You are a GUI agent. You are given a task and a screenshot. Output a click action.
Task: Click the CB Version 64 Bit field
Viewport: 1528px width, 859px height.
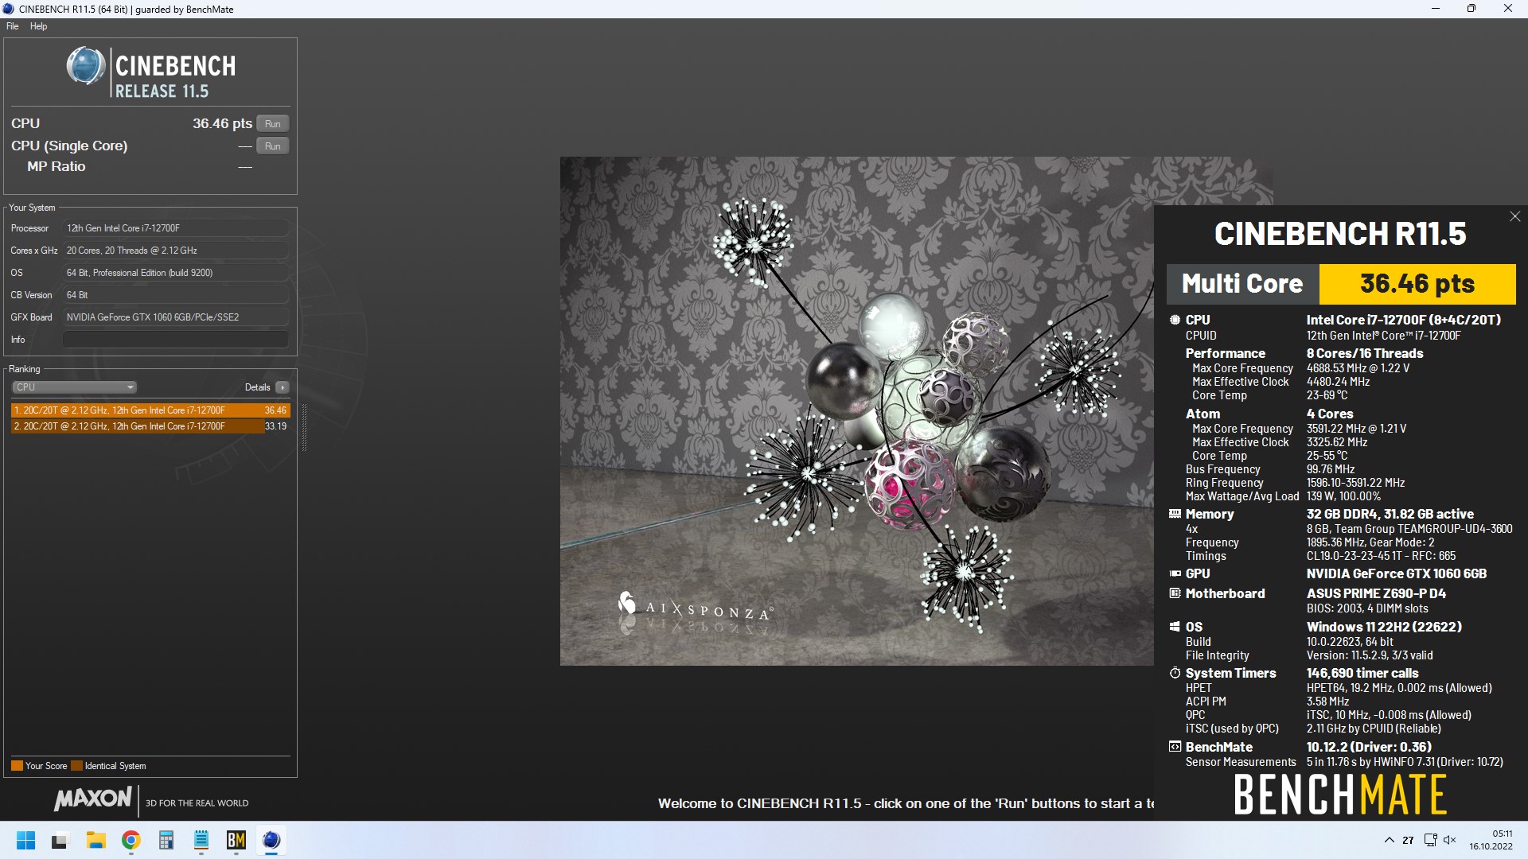point(175,295)
